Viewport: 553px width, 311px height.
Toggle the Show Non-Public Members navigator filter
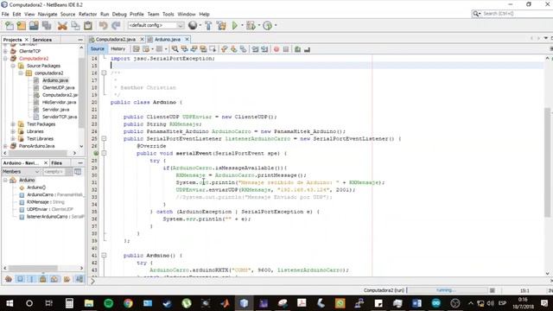coord(42,279)
